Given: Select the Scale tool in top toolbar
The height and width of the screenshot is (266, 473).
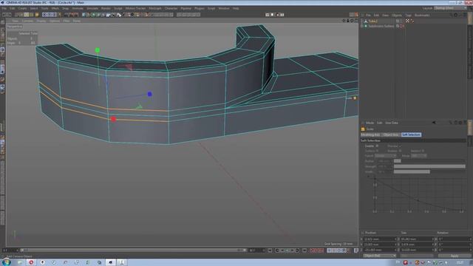Looking at the screenshot, I should [x=27, y=15].
